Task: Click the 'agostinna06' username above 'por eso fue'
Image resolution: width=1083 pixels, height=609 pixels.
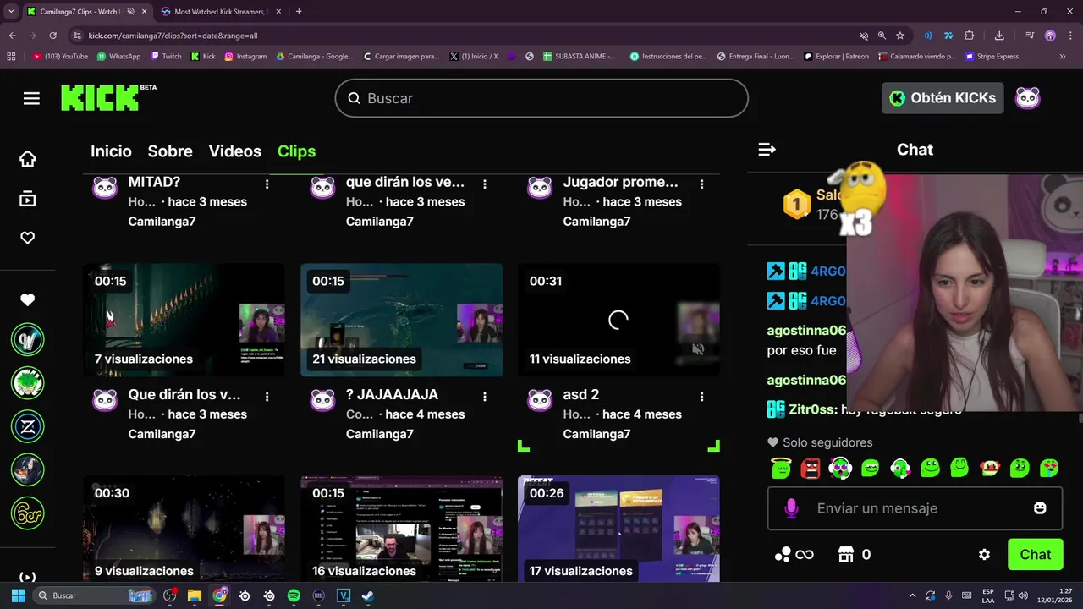Action: (805, 331)
